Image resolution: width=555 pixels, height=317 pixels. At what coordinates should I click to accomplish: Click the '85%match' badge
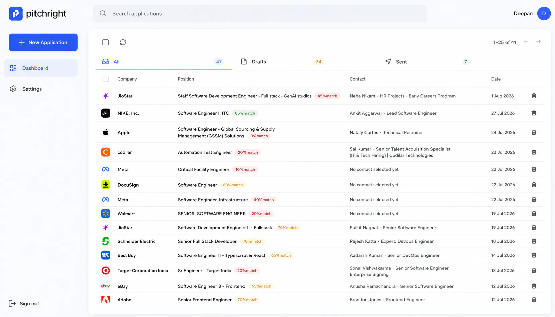click(x=245, y=113)
